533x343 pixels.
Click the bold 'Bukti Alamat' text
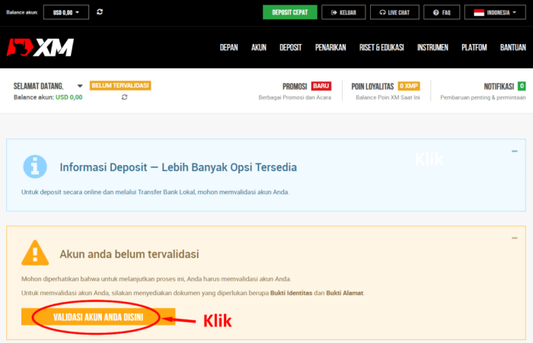(345, 293)
